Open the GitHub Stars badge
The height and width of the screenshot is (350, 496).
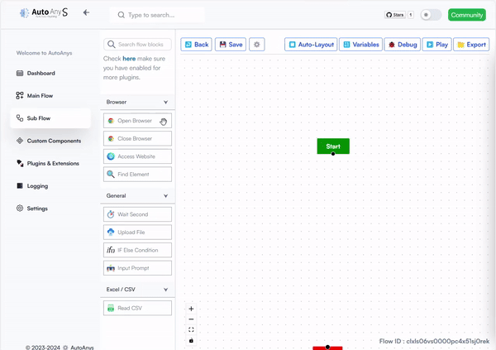tap(395, 15)
